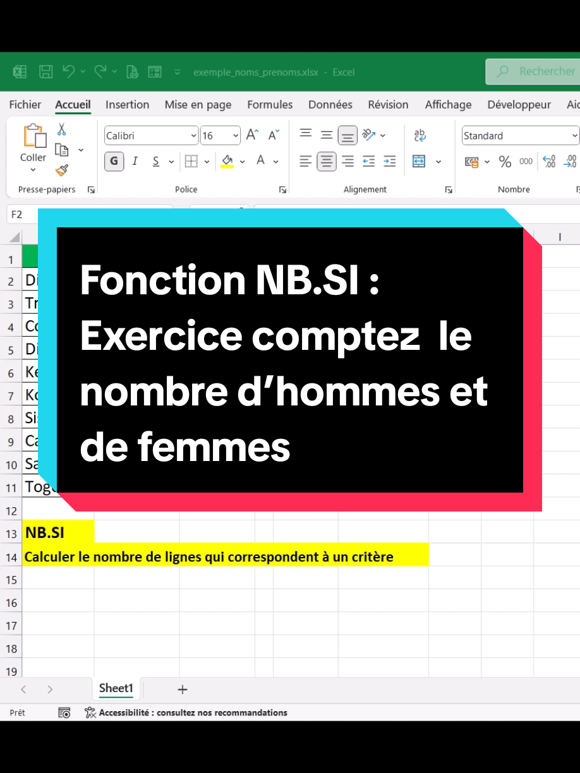Image resolution: width=580 pixels, height=773 pixels.
Task: Activate the format painter brush
Action: tap(61, 171)
